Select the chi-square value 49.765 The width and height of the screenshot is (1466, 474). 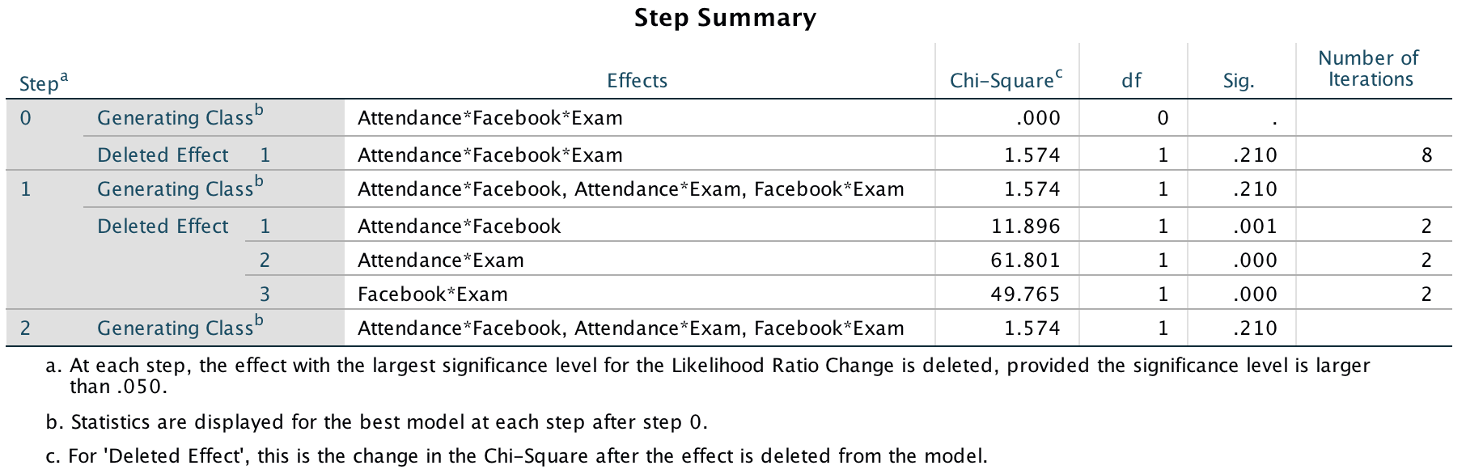(x=1025, y=294)
